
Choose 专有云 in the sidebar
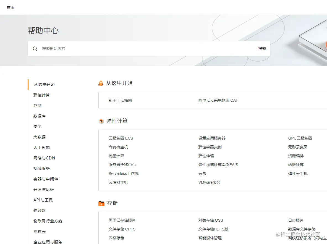(40, 232)
